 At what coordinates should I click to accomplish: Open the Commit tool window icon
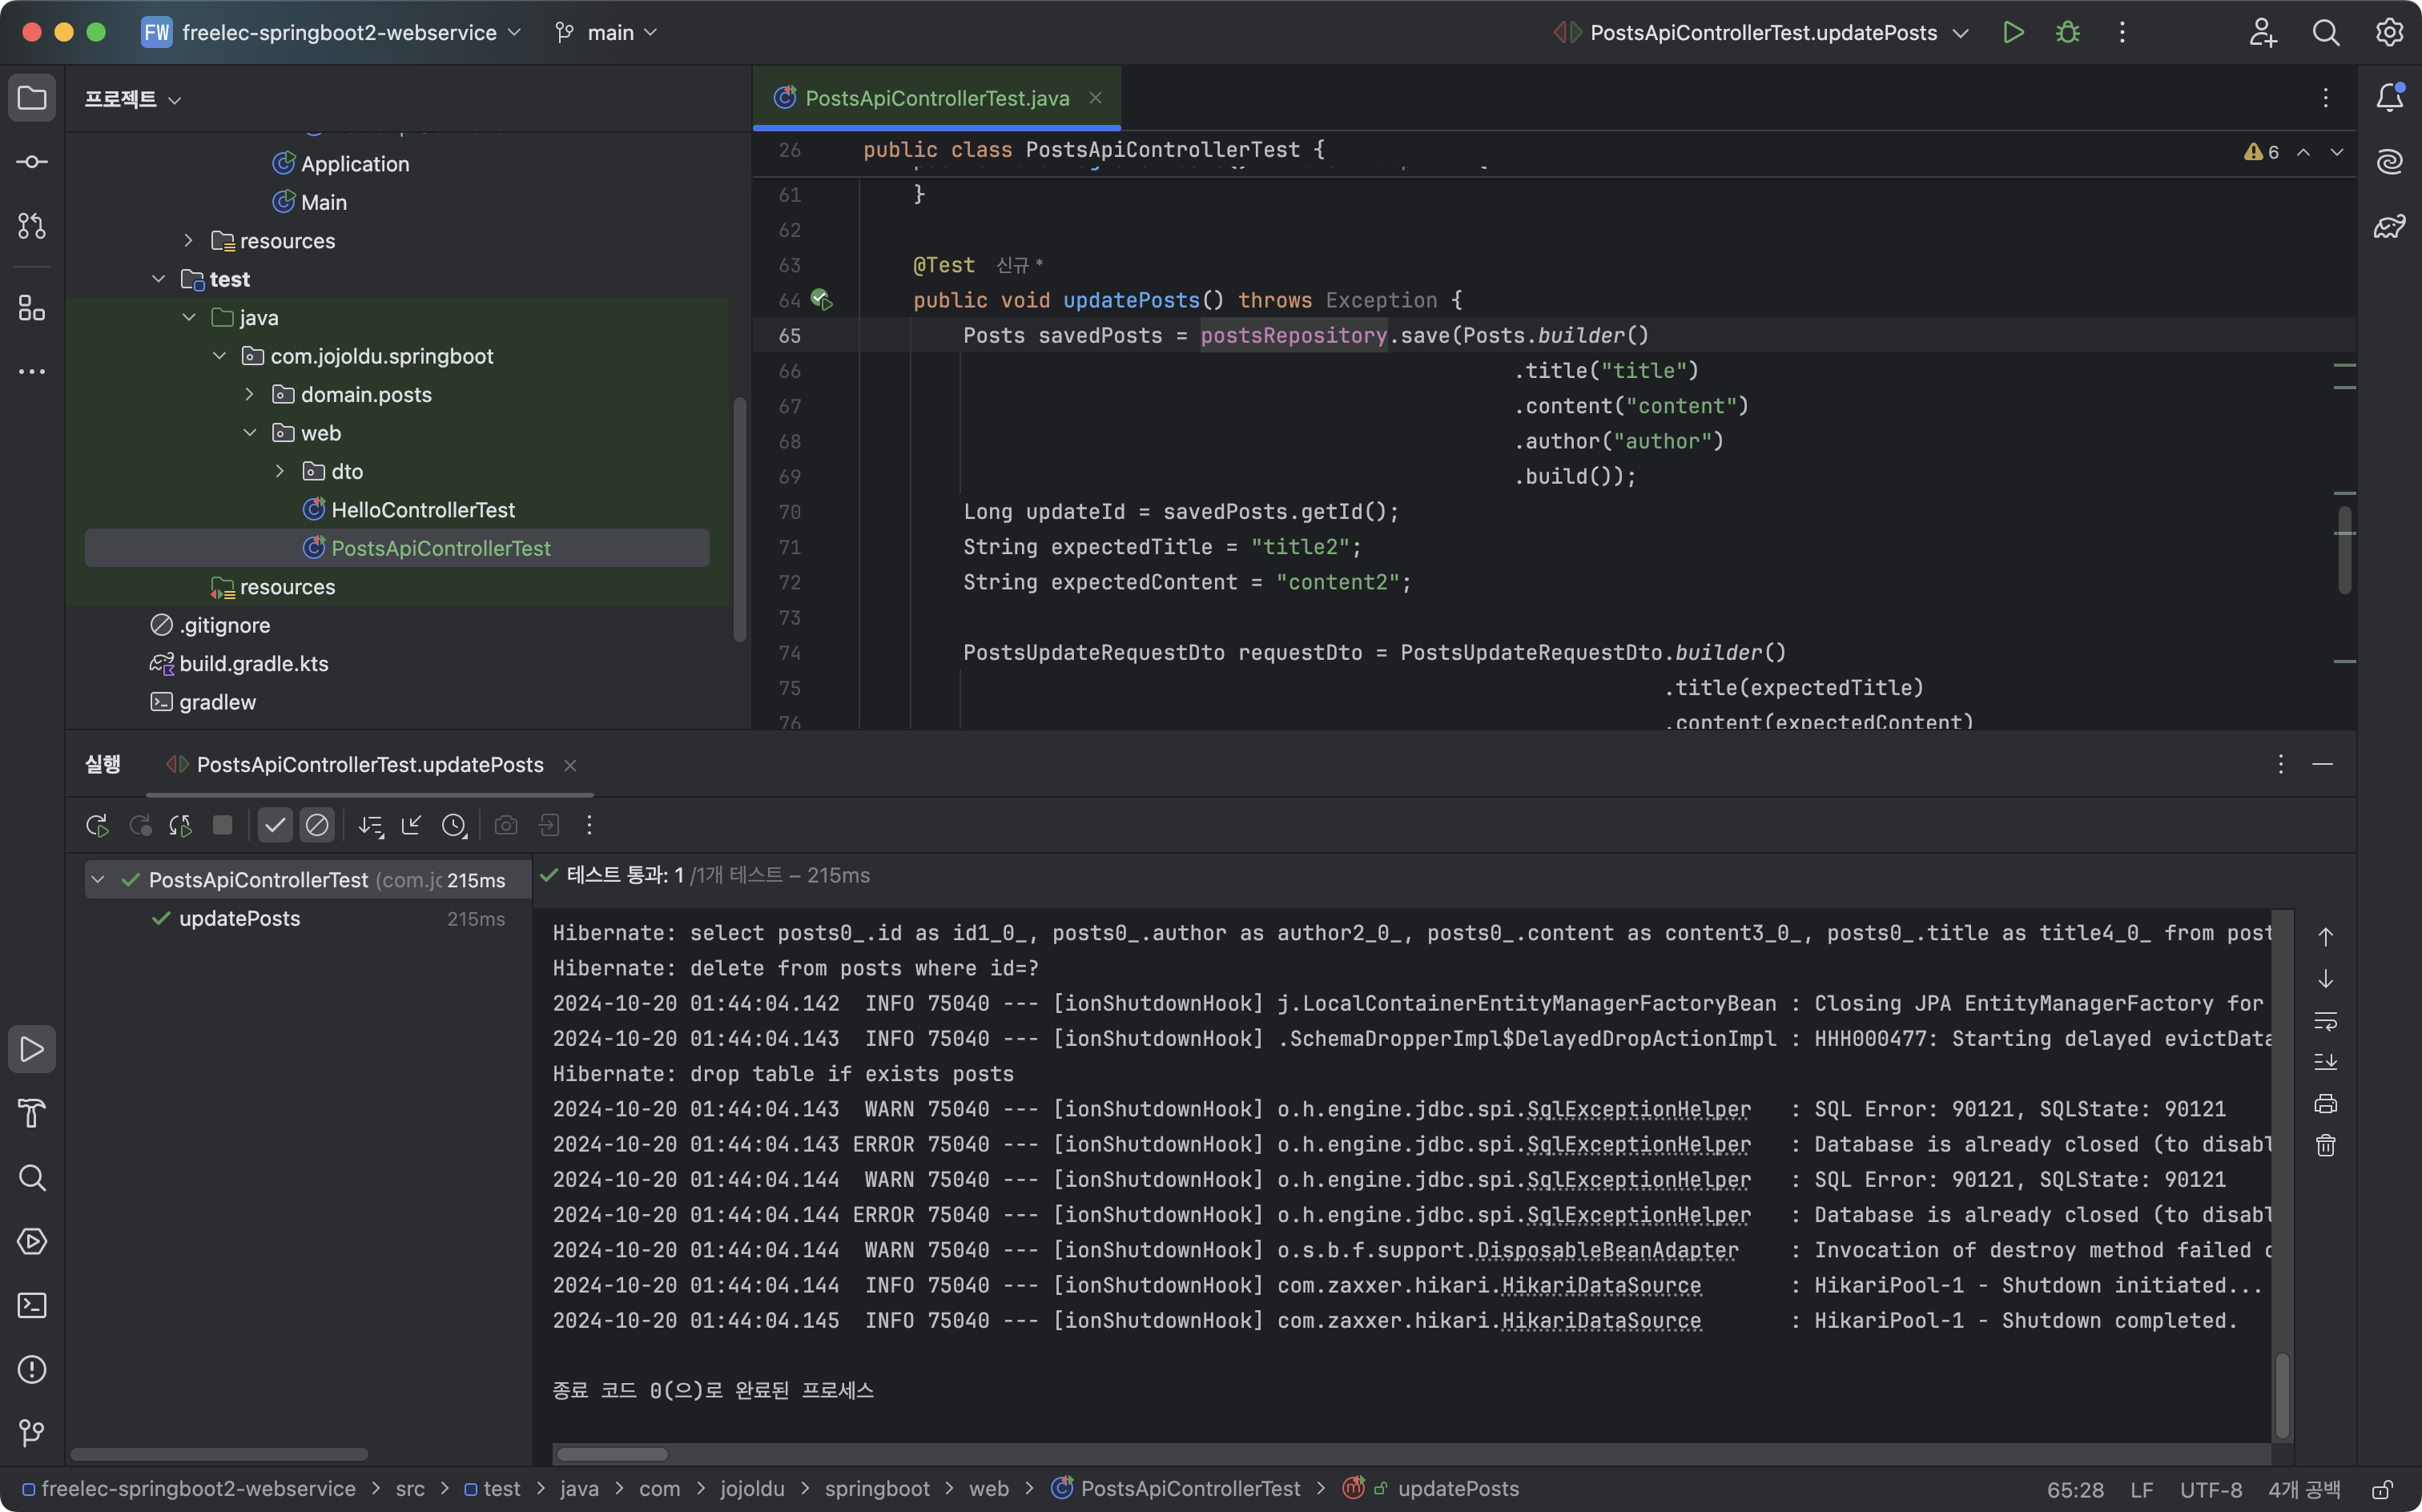coord(32,162)
